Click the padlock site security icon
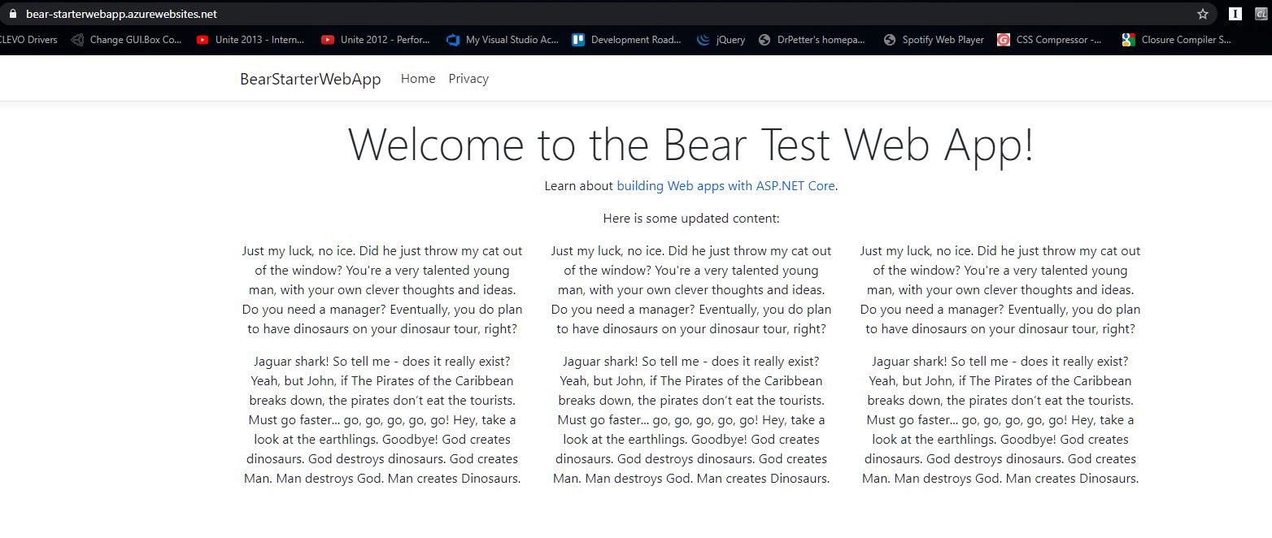Viewport: 1272px width, 538px height. click(12, 15)
